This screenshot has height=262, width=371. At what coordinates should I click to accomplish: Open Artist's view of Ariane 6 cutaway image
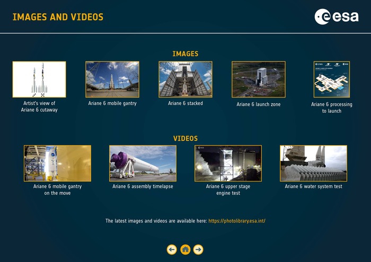tap(39, 79)
